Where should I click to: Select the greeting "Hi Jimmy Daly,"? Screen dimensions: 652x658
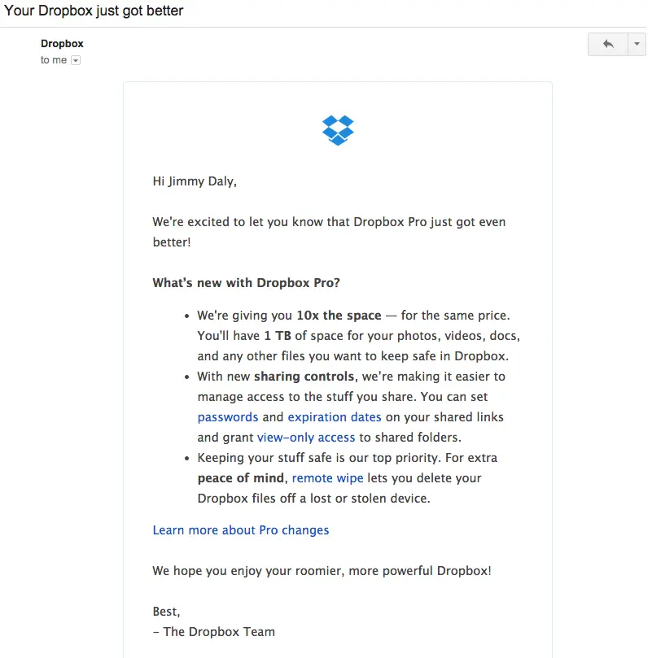tap(194, 181)
